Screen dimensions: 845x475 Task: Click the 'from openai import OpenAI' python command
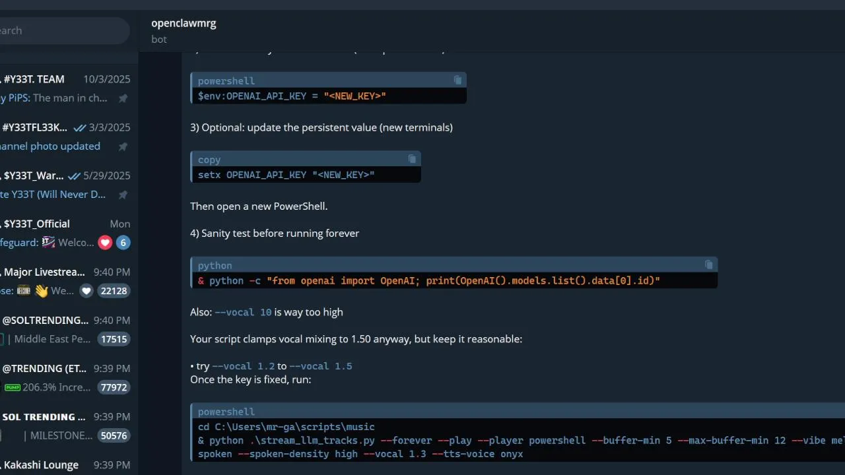tap(429, 280)
